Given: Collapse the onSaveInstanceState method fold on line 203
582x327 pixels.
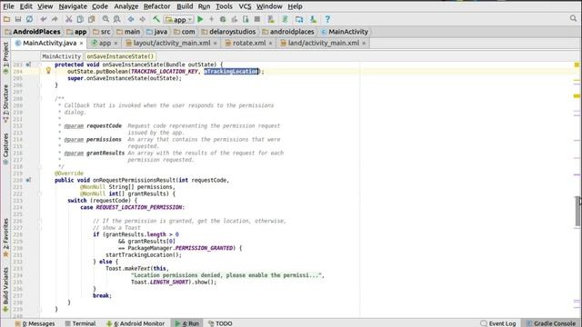Looking at the screenshot, I should click(x=40, y=64).
